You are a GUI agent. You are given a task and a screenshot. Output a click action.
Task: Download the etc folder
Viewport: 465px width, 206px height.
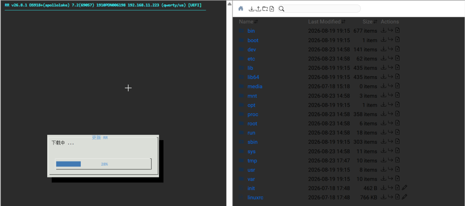tap(383, 58)
